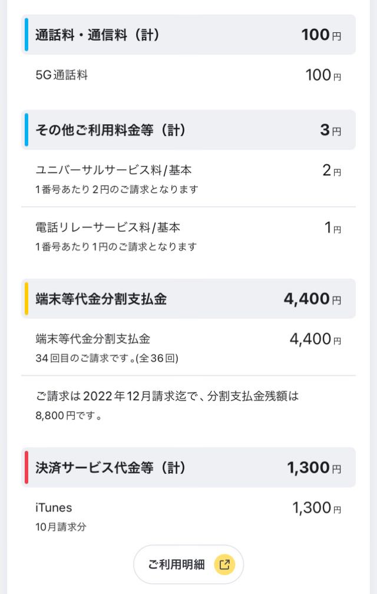Select the 端末等代金分割支払金 section header
Viewport: 377px width, 594px height.
(188, 299)
